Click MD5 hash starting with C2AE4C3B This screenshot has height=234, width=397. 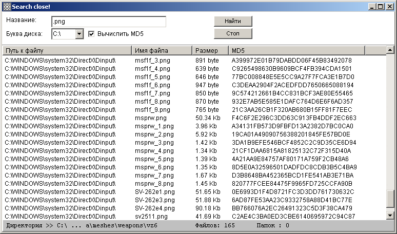click(x=293, y=217)
